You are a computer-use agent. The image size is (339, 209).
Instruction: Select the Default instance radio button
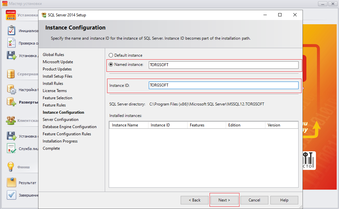[111, 55]
